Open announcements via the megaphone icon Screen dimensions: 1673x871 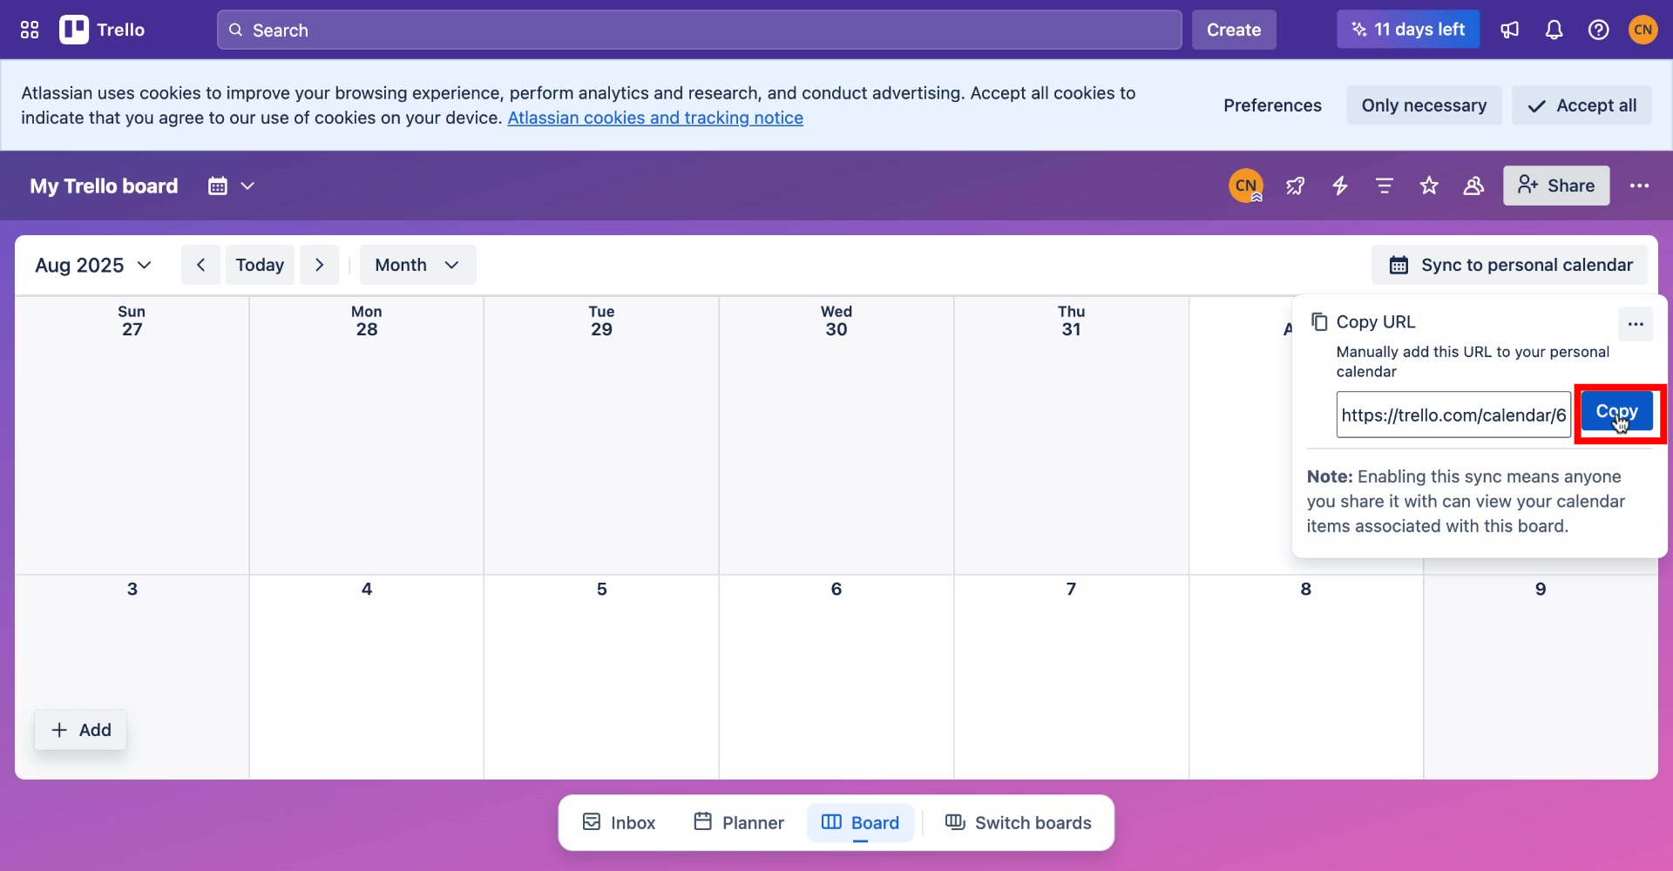(1510, 29)
